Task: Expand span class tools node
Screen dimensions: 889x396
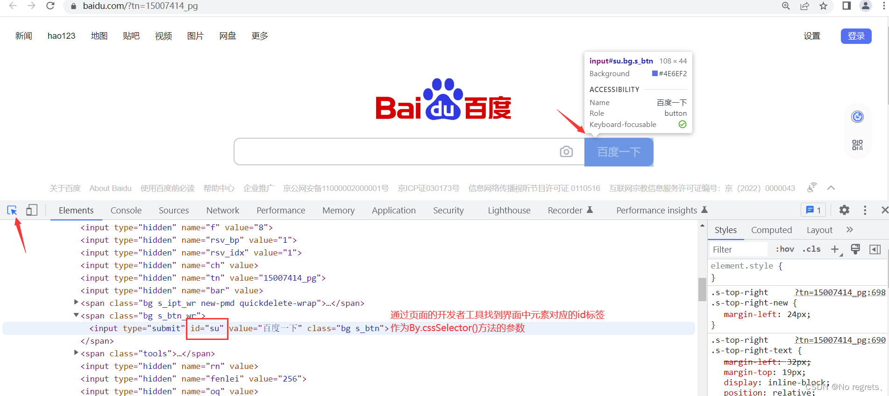Action: tap(76, 353)
